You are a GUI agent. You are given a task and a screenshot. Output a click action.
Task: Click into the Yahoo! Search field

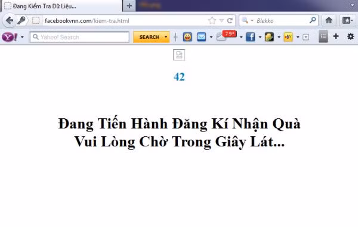coord(79,37)
